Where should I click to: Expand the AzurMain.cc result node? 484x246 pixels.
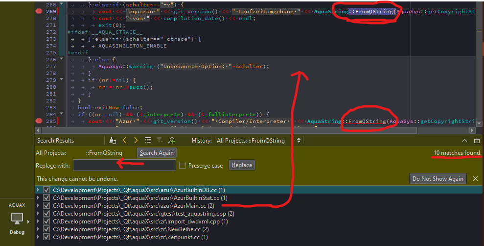[39, 206]
